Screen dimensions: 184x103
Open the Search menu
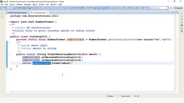click(35, 5)
